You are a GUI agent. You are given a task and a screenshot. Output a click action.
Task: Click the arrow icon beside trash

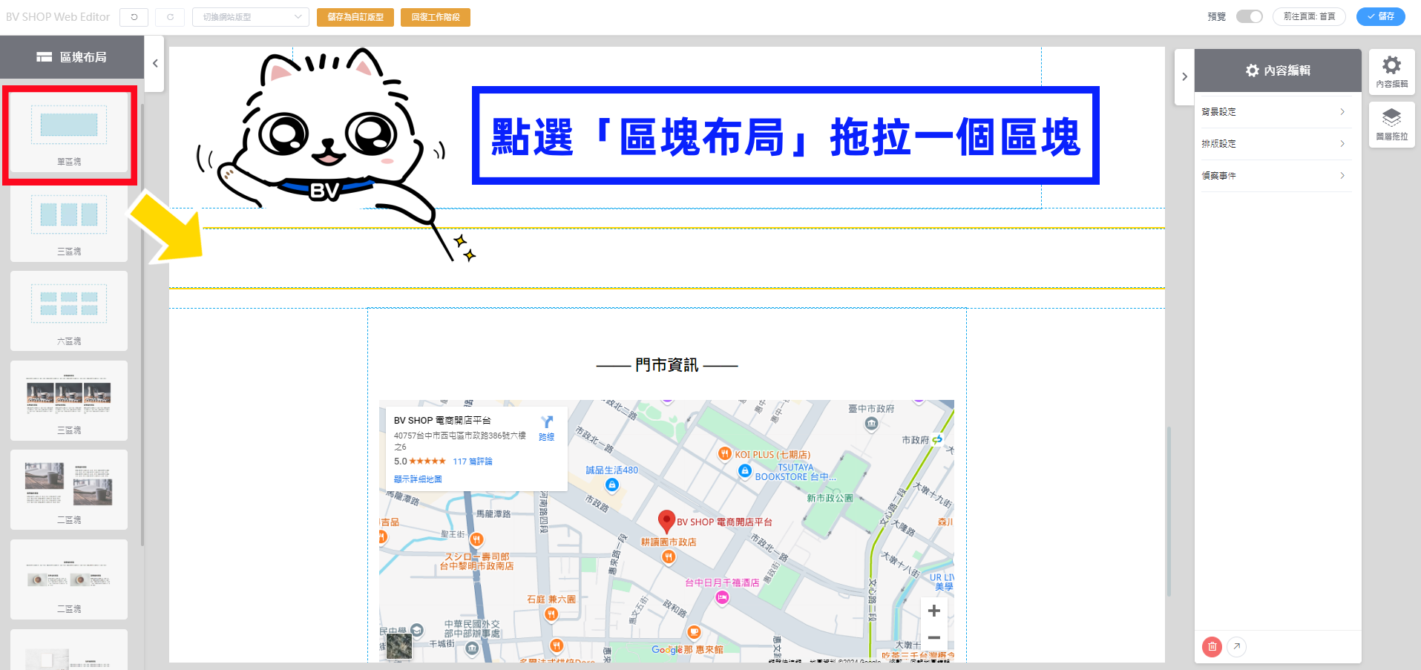coord(1237,647)
